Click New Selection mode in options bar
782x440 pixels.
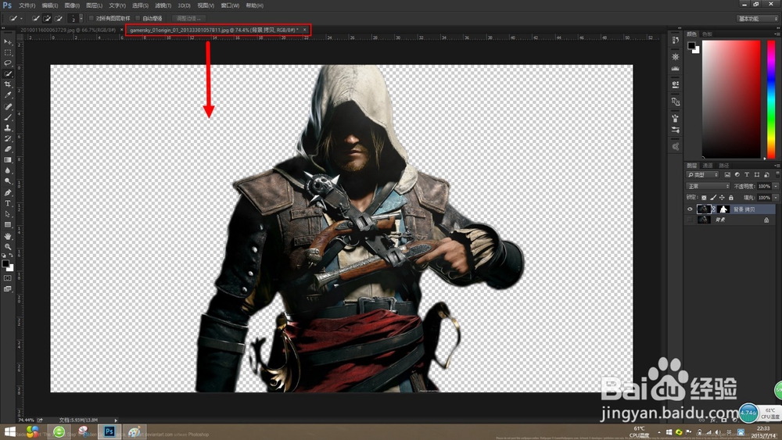[35, 19]
